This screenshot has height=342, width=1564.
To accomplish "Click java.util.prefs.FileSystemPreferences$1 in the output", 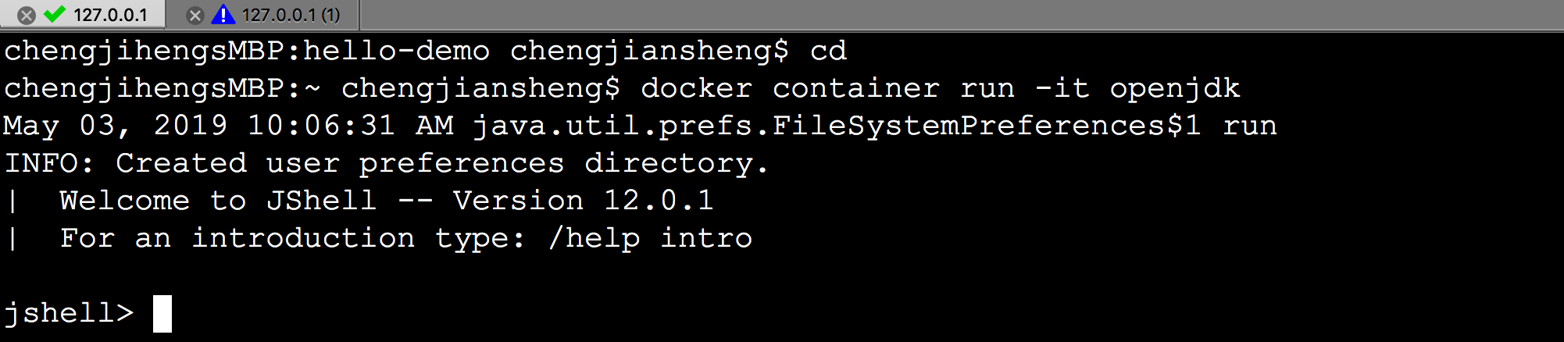I will tap(837, 126).
